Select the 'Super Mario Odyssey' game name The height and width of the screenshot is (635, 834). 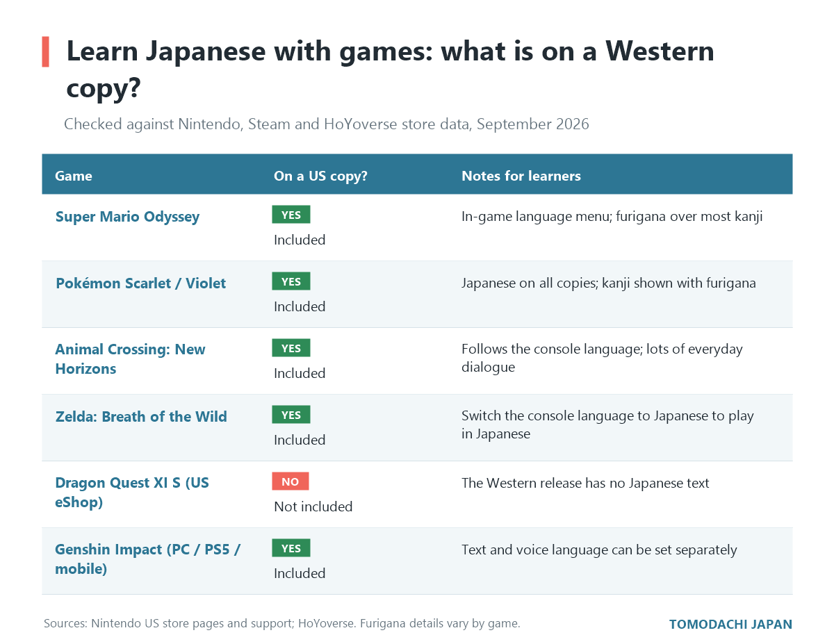point(127,217)
